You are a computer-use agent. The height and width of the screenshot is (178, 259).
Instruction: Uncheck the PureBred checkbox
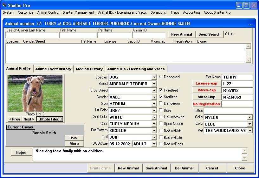pyautogui.click(x=161, y=90)
